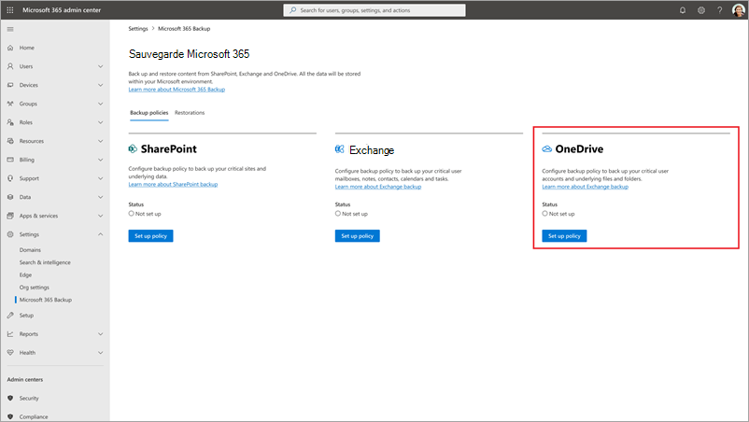Click the SharePoint logo icon
749x422 pixels.
click(x=133, y=149)
